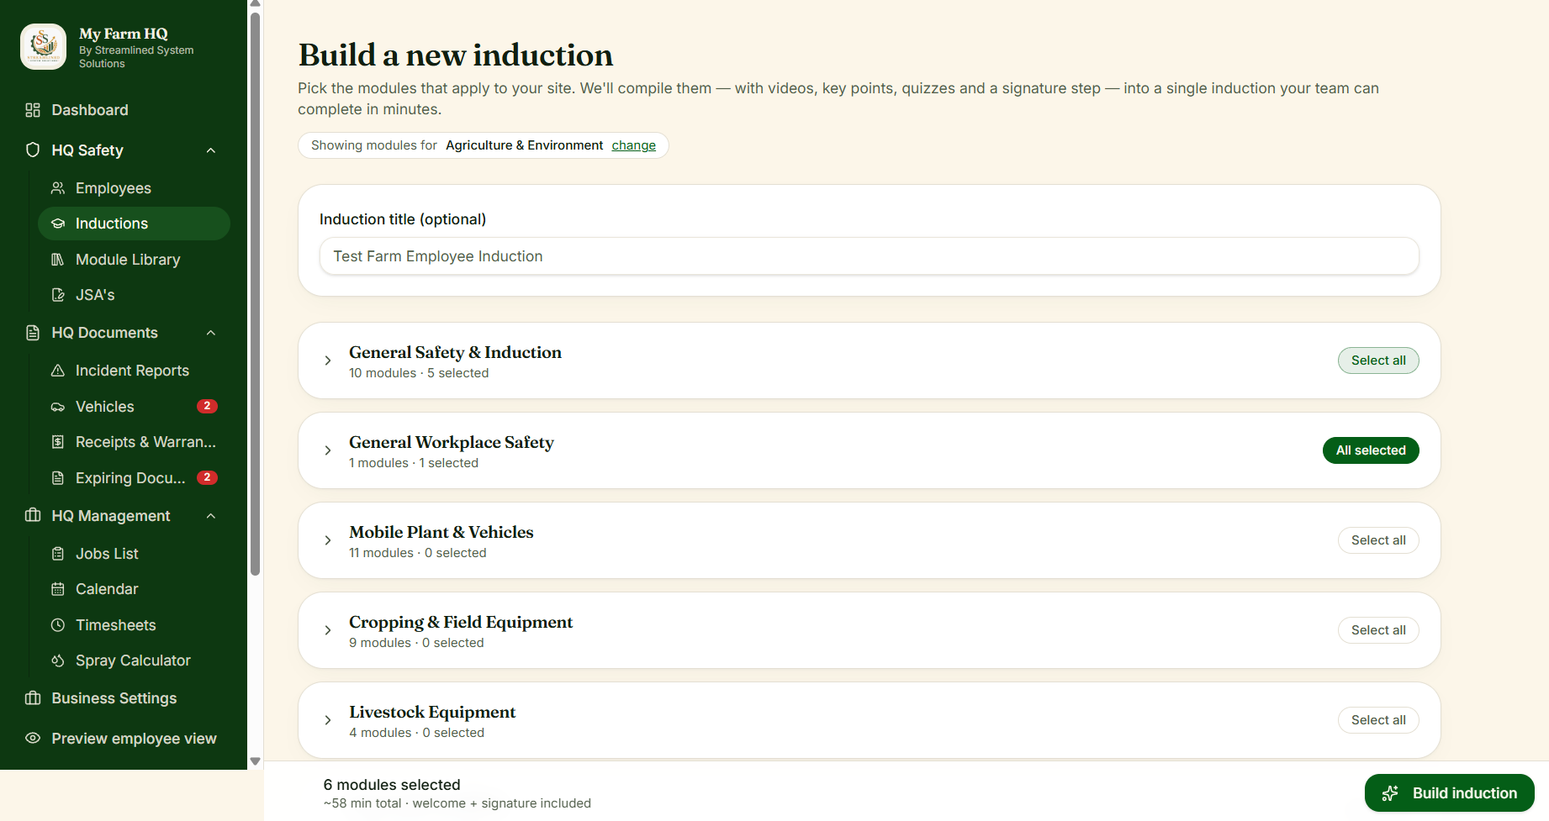Deselect the All selected General Workplace Safety button
The image size is (1549, 821).
1371,450
